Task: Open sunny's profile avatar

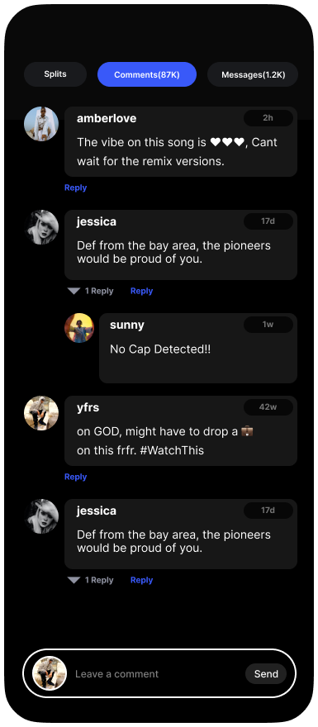Action: (x=79, y=328)
